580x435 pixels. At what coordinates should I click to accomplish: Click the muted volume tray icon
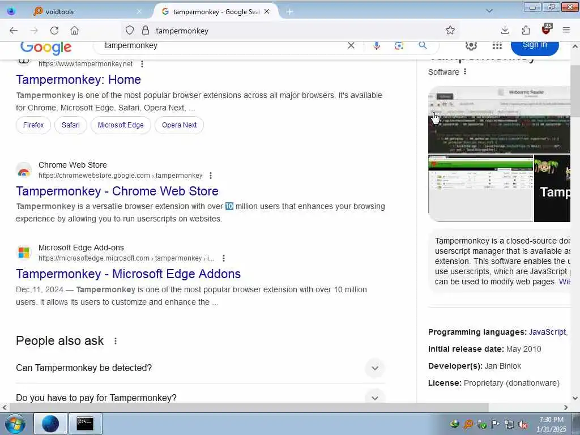point(523,424)
